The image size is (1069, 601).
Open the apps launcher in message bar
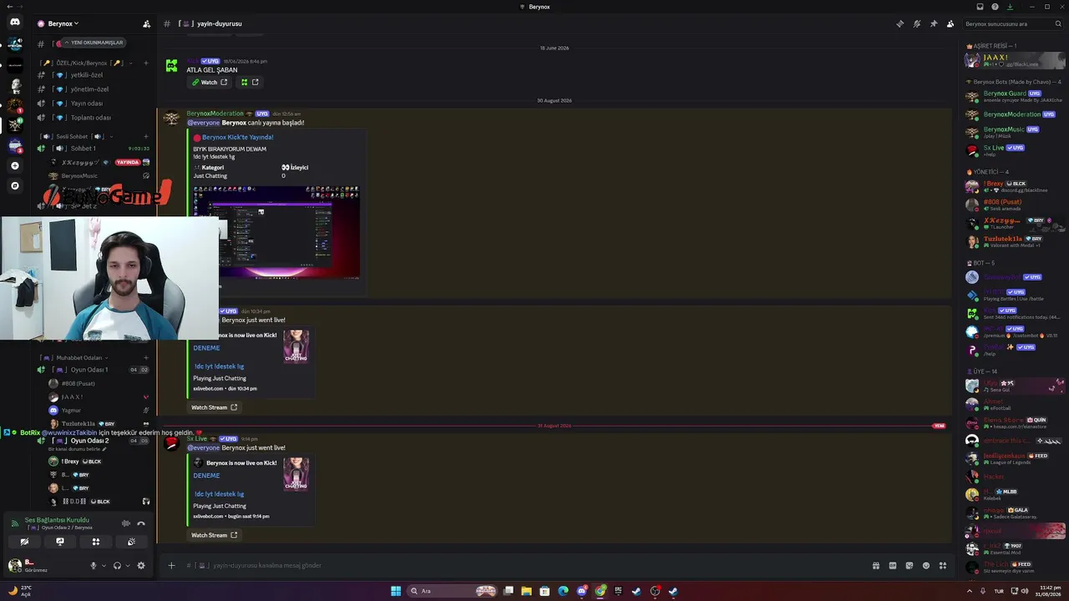[x=943, y=565]
